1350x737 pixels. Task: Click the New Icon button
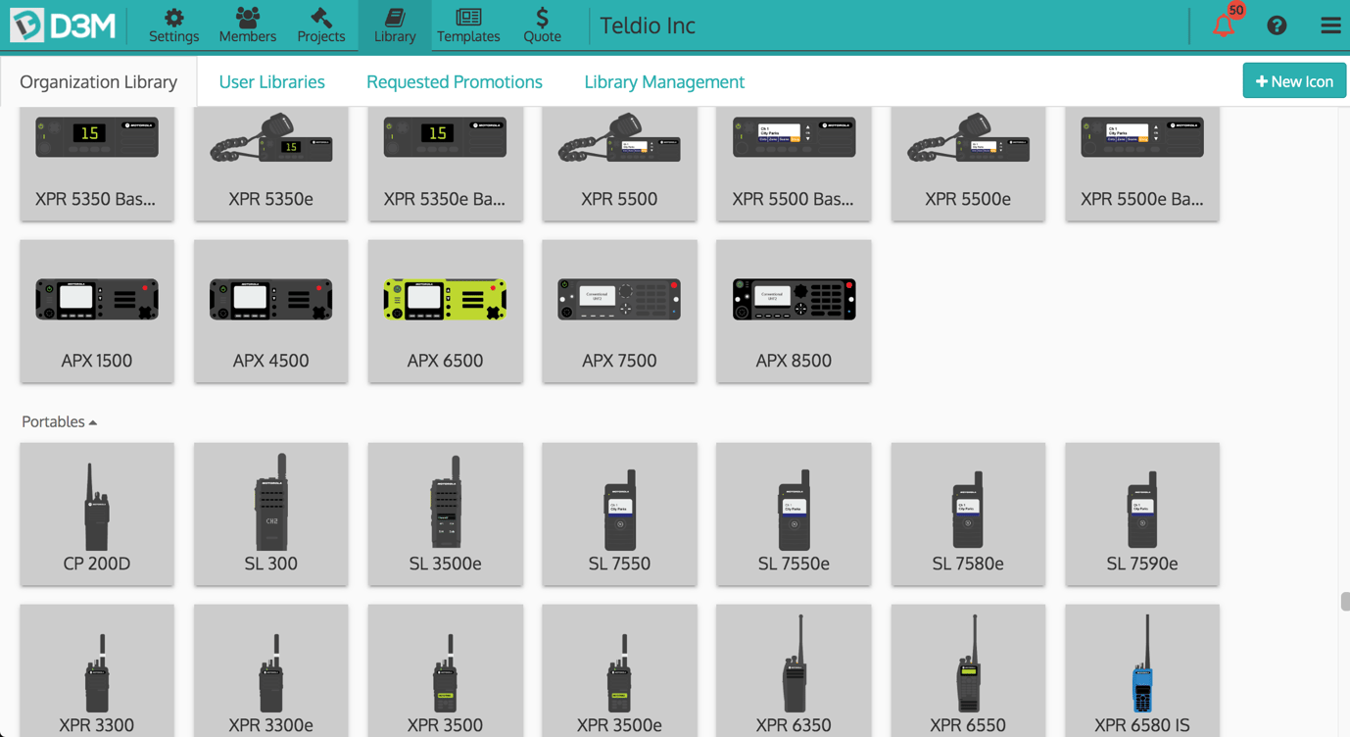(1294, 81)
